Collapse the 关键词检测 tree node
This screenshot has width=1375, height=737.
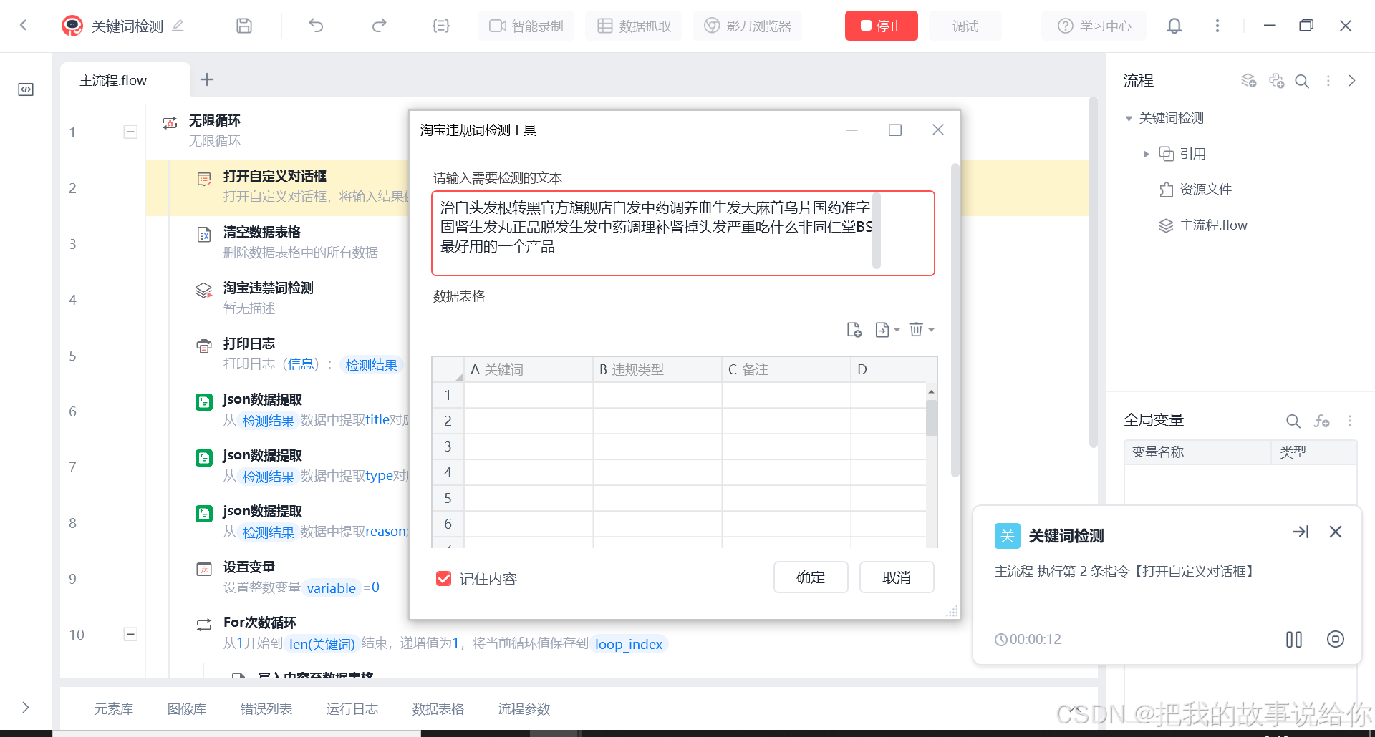click(1129, 118)
